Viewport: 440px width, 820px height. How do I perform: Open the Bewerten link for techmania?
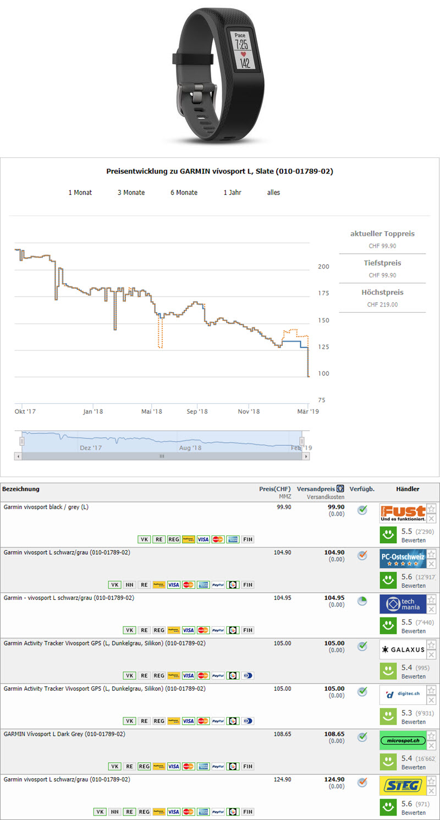click(413, 631)
